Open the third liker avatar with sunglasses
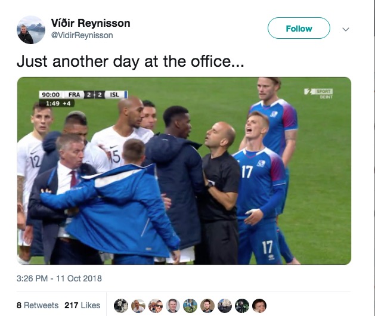 156,306
